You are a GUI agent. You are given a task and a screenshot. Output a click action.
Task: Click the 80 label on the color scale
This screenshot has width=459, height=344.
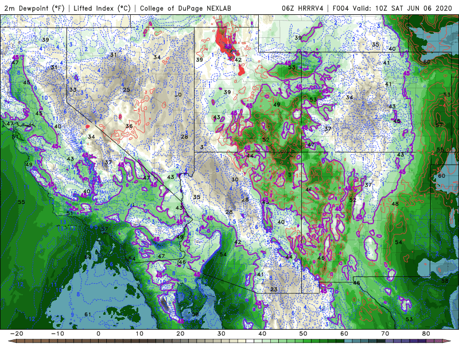426,334
